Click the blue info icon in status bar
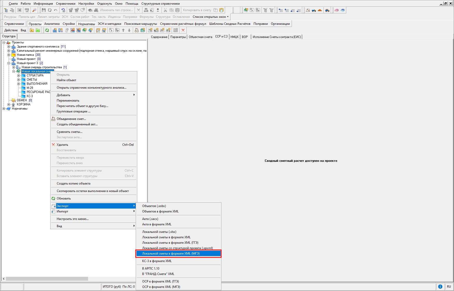 [440, 286]
